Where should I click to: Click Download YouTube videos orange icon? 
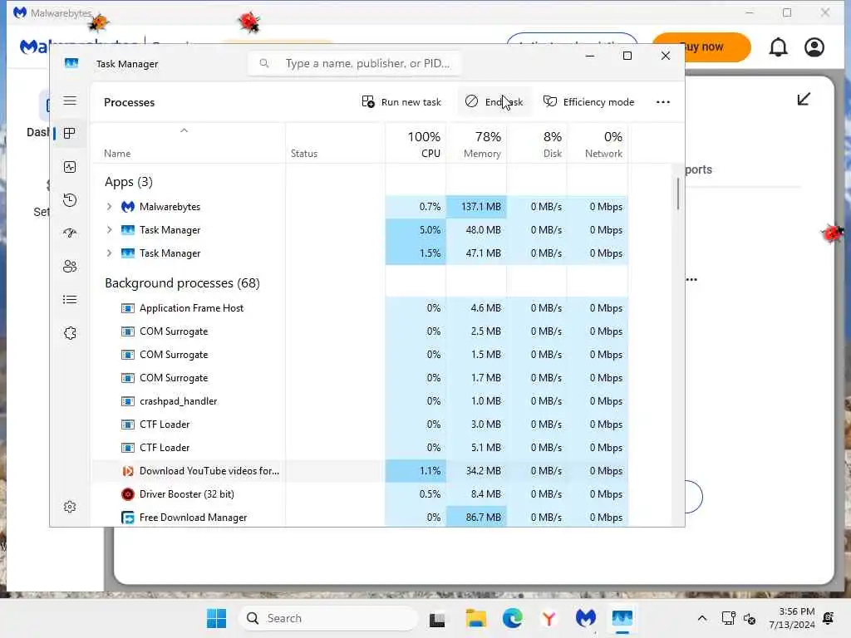(x=127, y=471)
